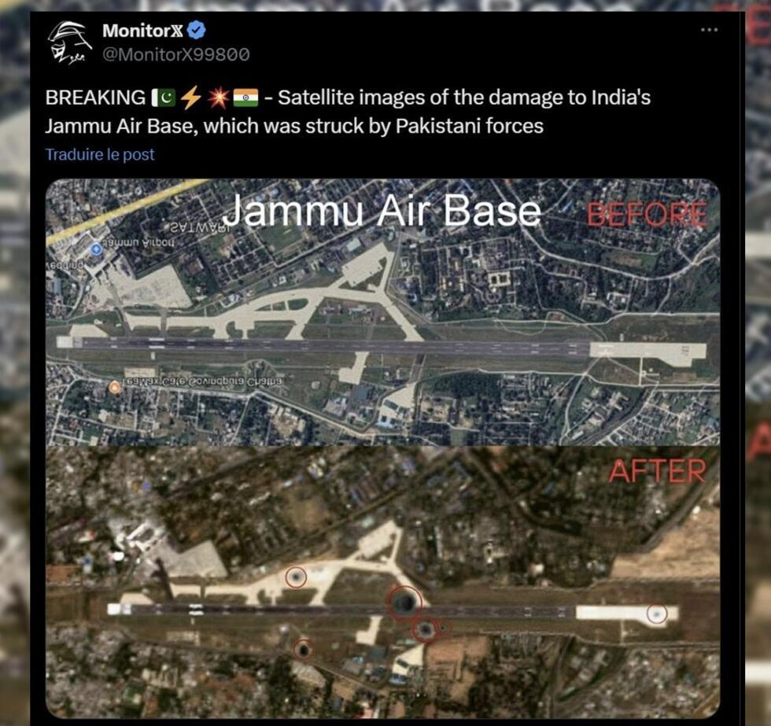
Task: Open the BEFORE satellite image
Action: pos(382,312)
